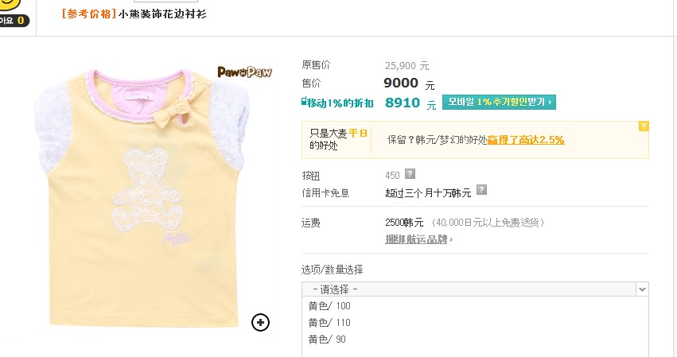Open the 赢得了高达2.5% link
677x357 pixels.
pos(526,140)
